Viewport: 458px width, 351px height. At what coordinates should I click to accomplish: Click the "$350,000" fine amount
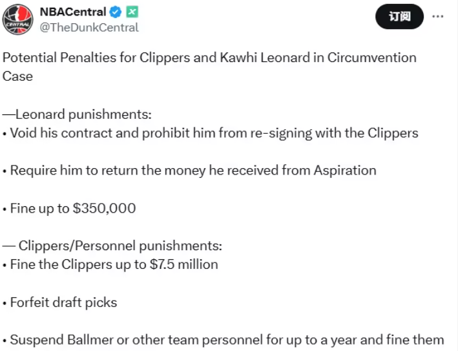pyautogui.click(x=104, y=208)
